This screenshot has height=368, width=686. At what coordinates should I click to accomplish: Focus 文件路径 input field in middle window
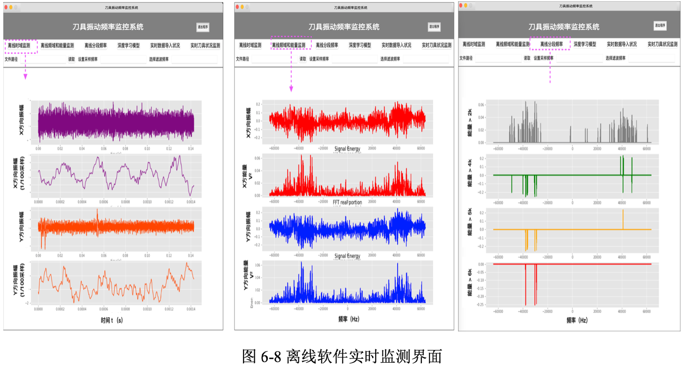(274, 59)
